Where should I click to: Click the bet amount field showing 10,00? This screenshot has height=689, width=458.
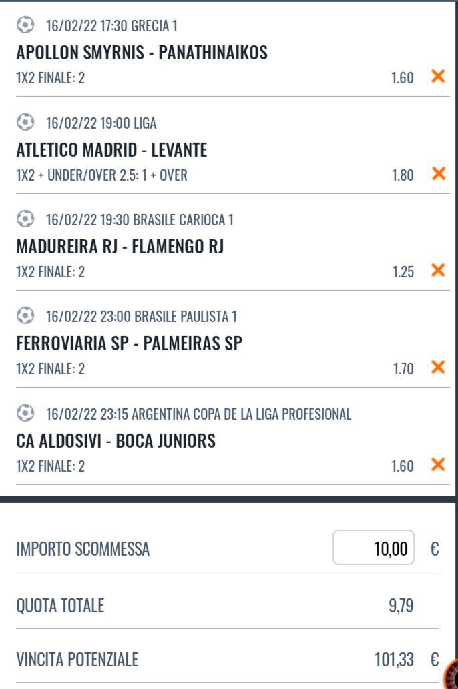tap(373, 548)
